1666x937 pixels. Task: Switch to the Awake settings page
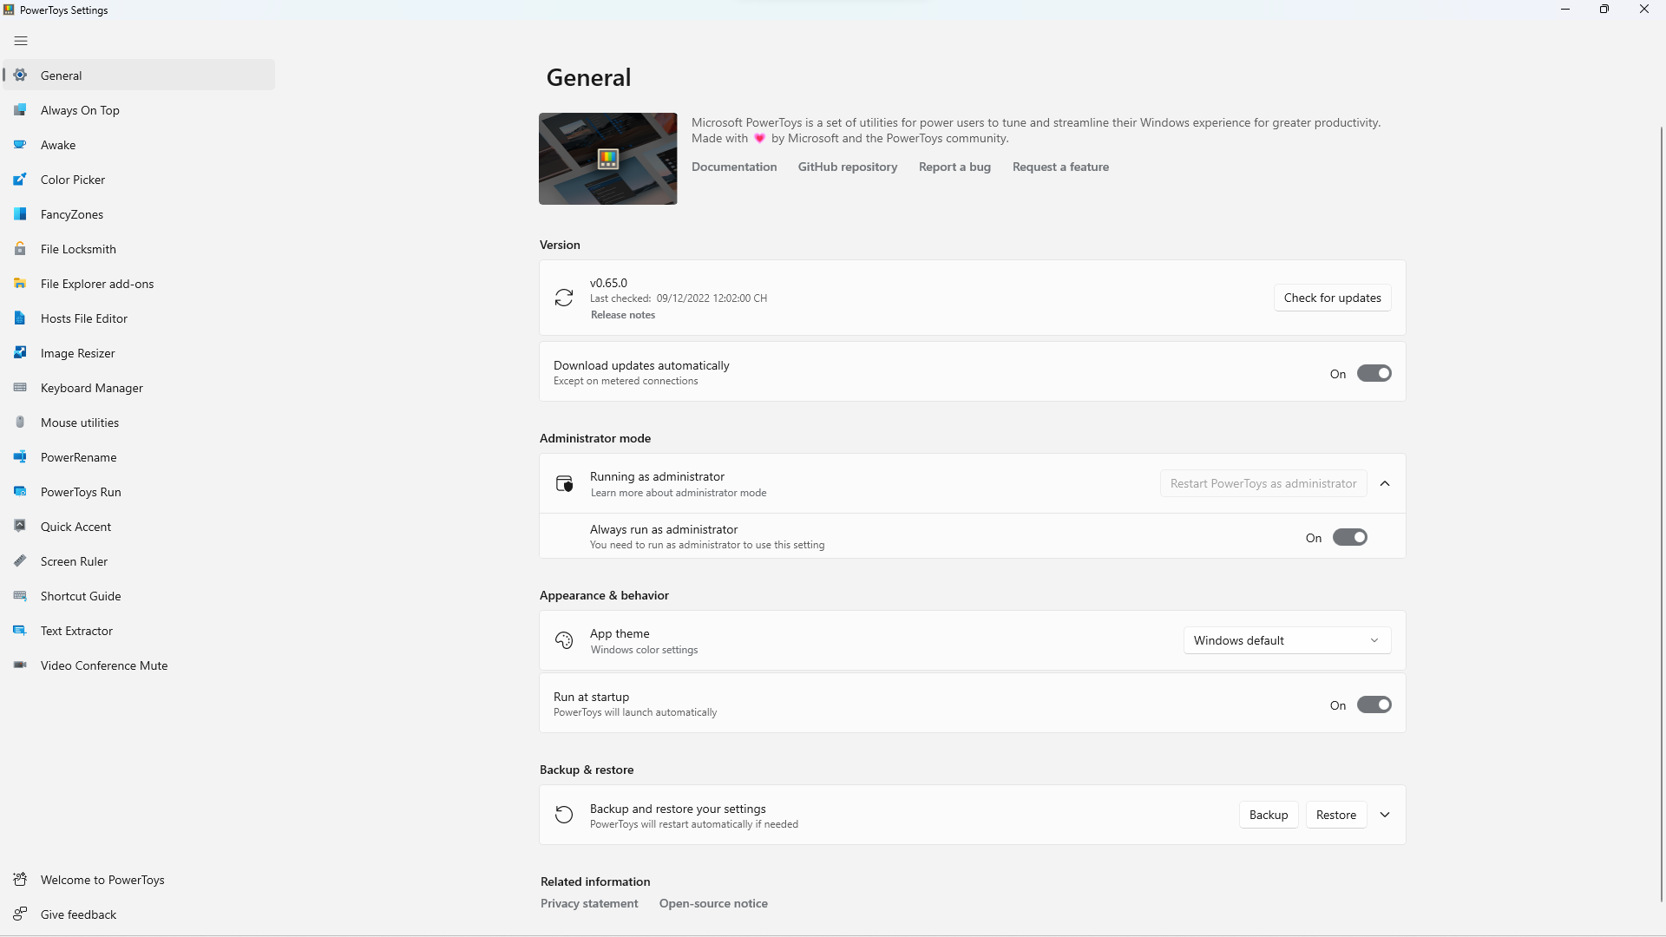click(57, 144)
